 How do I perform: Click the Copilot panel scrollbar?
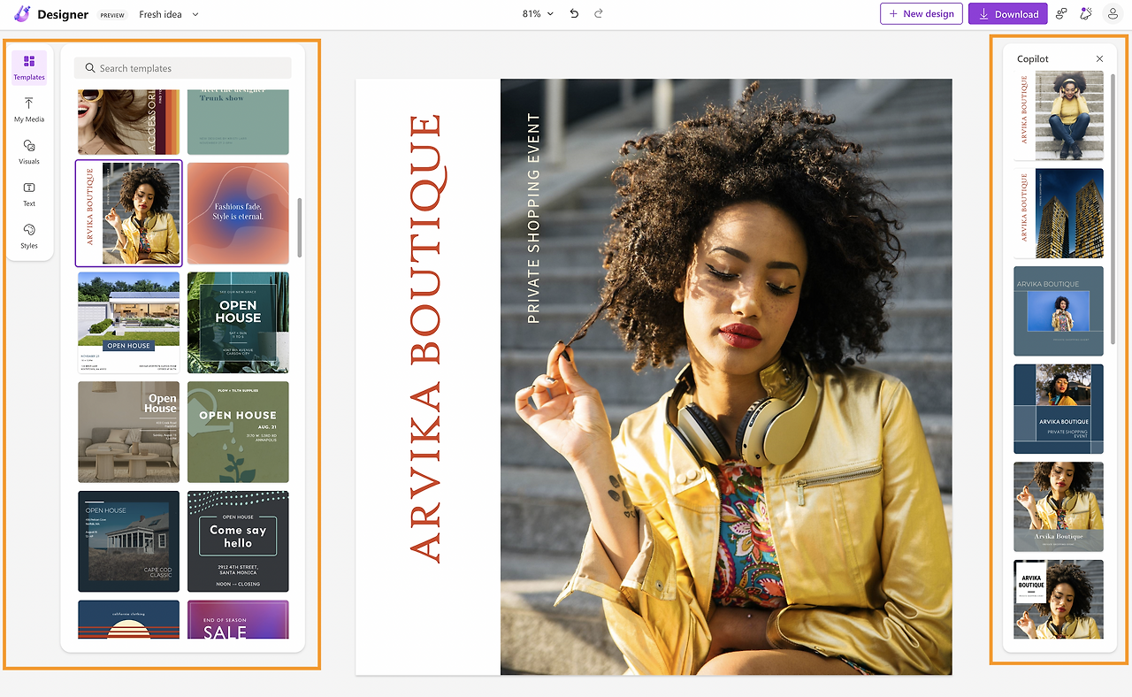pyautogui.click(x=1113, y=209)
